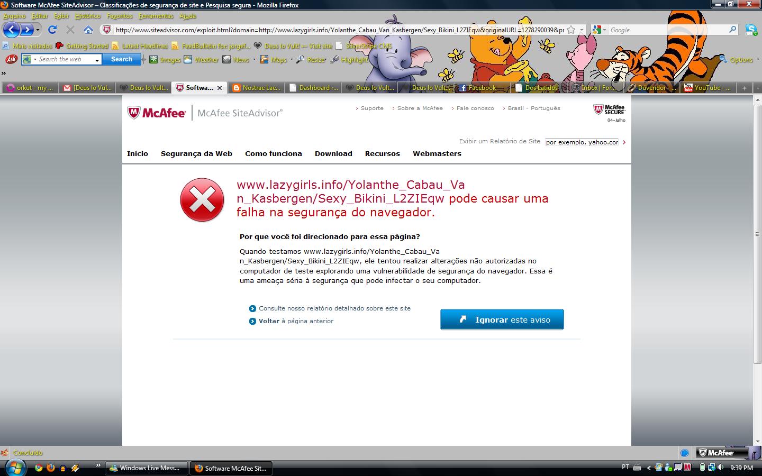Viewport: 762px width, 476px height.
Task: Open the Suporte link
Action: click(372, 108)
